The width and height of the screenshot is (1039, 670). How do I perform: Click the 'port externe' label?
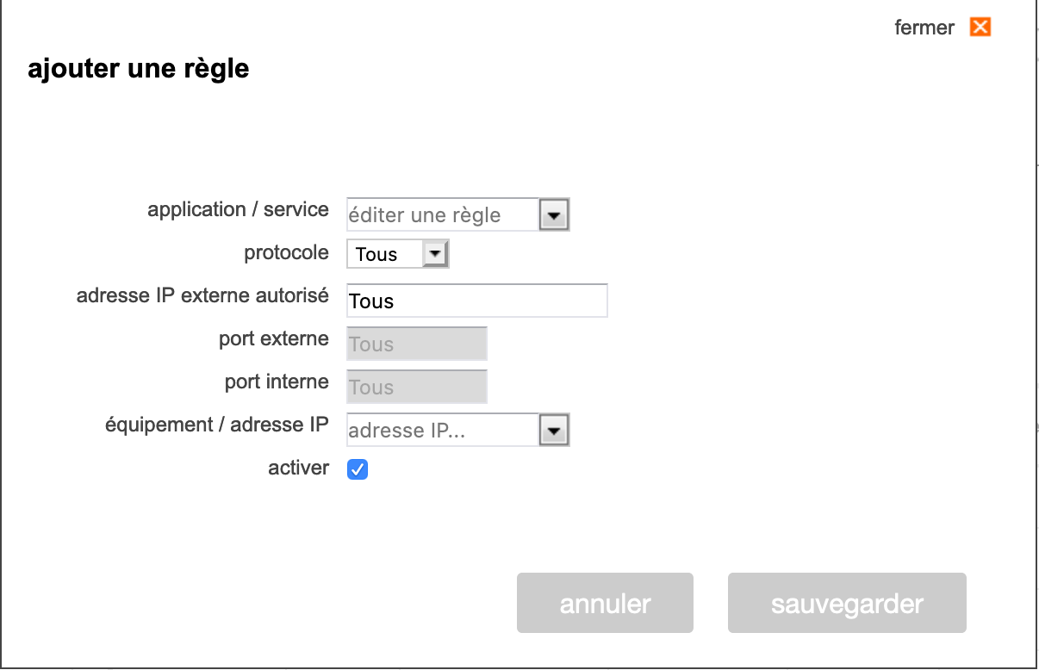[273, 338]
